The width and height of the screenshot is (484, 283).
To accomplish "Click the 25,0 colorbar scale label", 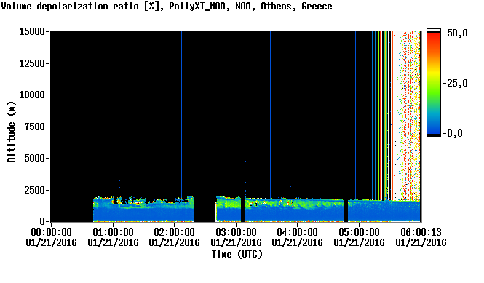I will (x=457, y=83).
